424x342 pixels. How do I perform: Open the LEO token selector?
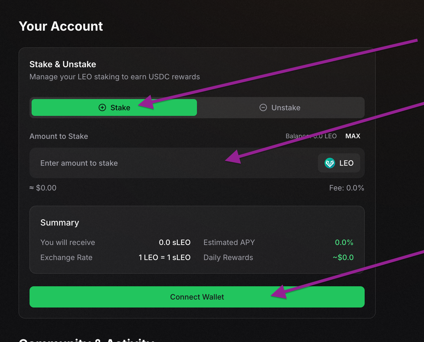(x=339, y=163)
